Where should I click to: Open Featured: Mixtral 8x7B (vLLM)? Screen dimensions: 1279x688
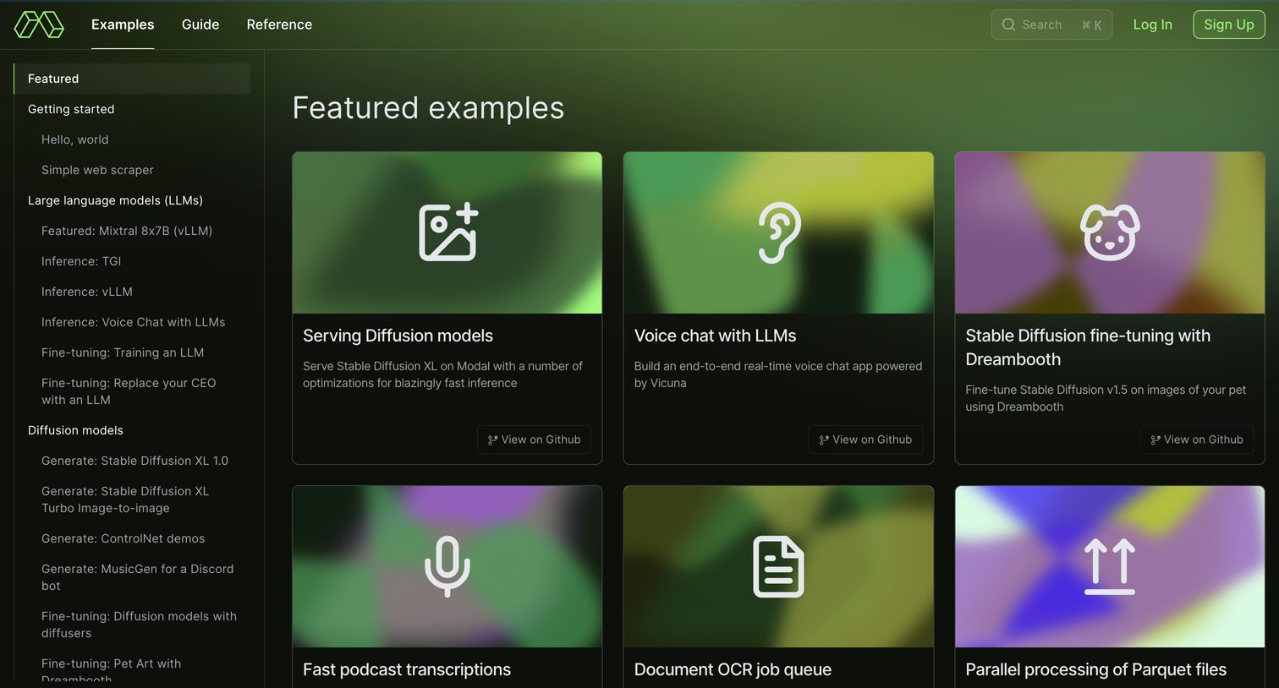(x=127, y=231)
